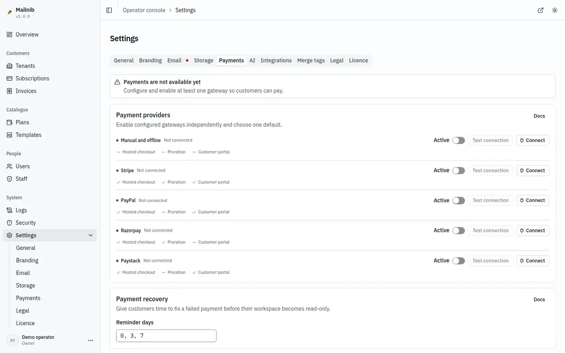Click 'Hosted checkout' under Razorpay
The height and width of the screenshot is (353, 565).
139,242
